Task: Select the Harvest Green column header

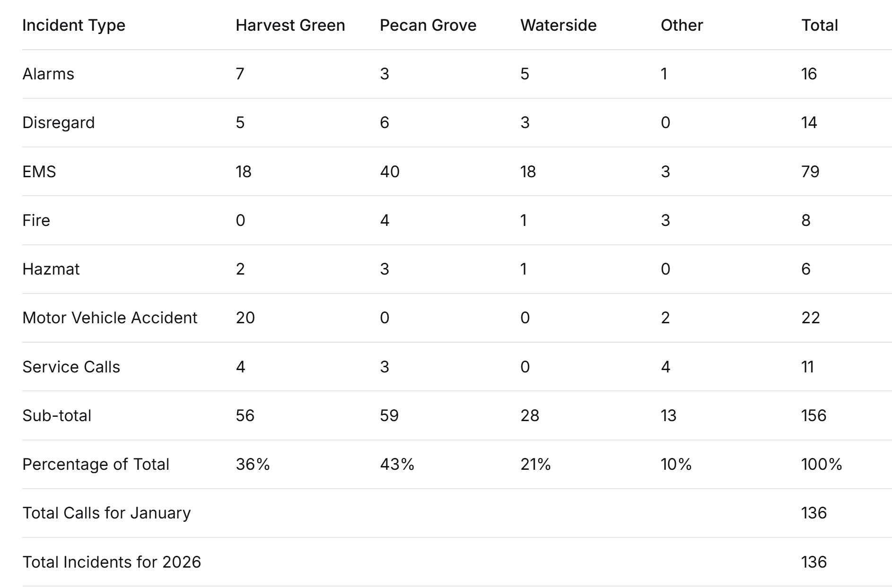Action: tap(290, 25)
